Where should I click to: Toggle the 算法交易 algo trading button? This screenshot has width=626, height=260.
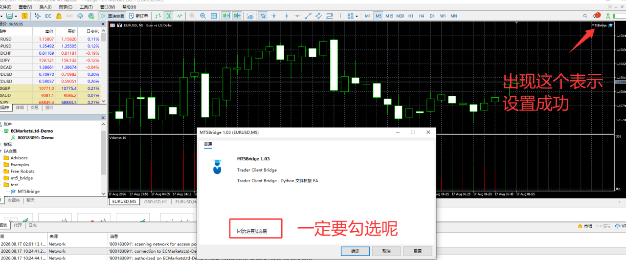(112, 16)
